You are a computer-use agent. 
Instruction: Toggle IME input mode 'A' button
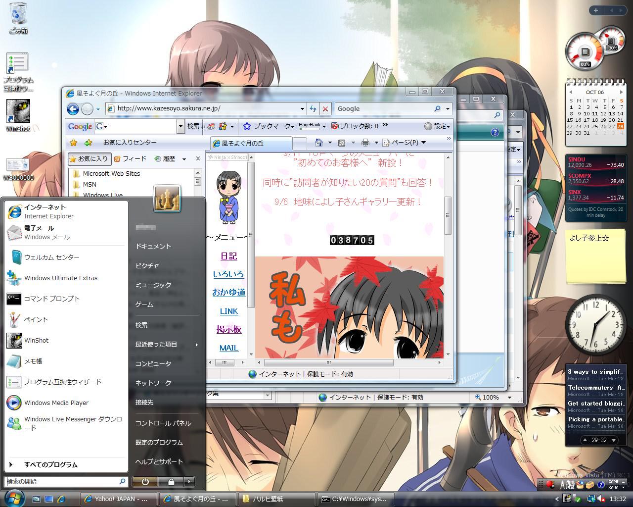[563, 485]
